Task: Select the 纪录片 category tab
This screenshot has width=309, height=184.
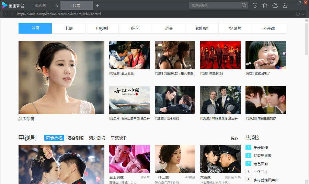Action: click(235, 28)
